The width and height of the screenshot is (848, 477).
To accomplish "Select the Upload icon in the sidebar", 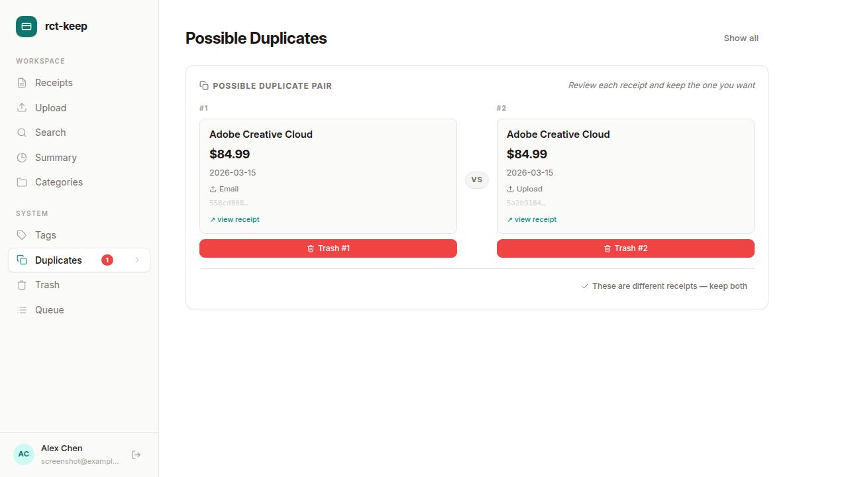I will 22,107.
